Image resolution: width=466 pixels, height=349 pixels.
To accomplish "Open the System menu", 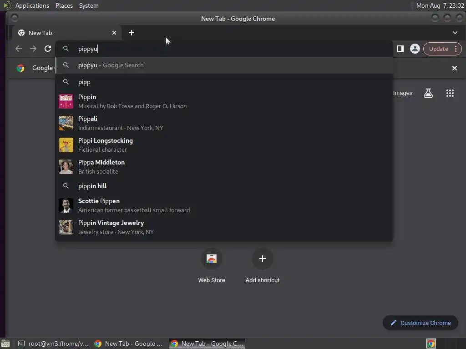I will (89, 5).
